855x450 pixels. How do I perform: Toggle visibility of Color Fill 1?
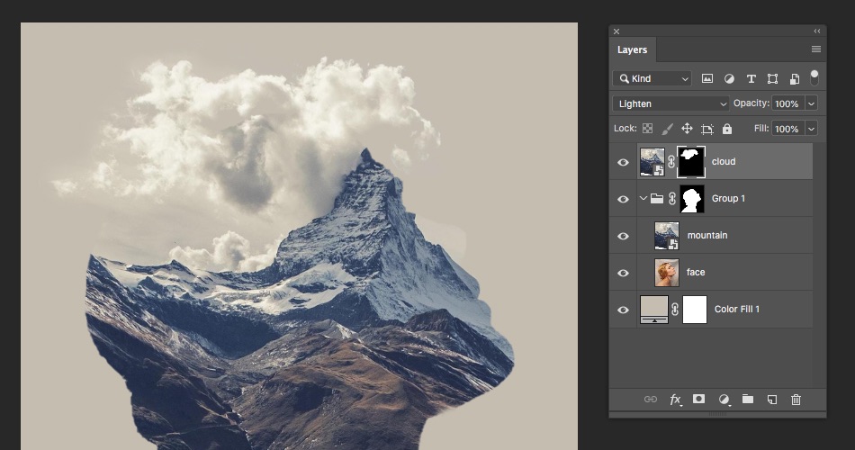tap(623, 310)
